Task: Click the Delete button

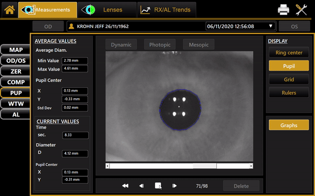Action: (x=241, y=186)
